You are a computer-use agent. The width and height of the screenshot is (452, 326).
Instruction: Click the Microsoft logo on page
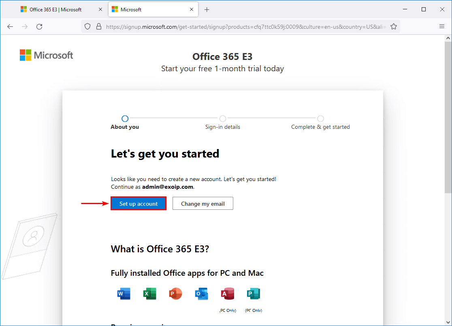[x=47, y=55]
